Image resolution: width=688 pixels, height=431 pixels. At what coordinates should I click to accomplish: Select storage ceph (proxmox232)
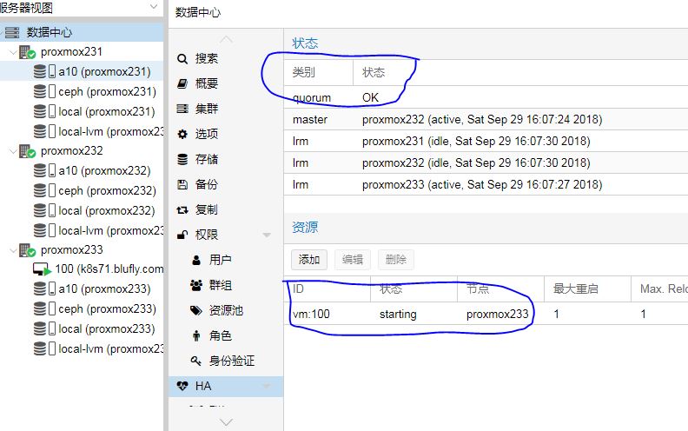(107, 191)
